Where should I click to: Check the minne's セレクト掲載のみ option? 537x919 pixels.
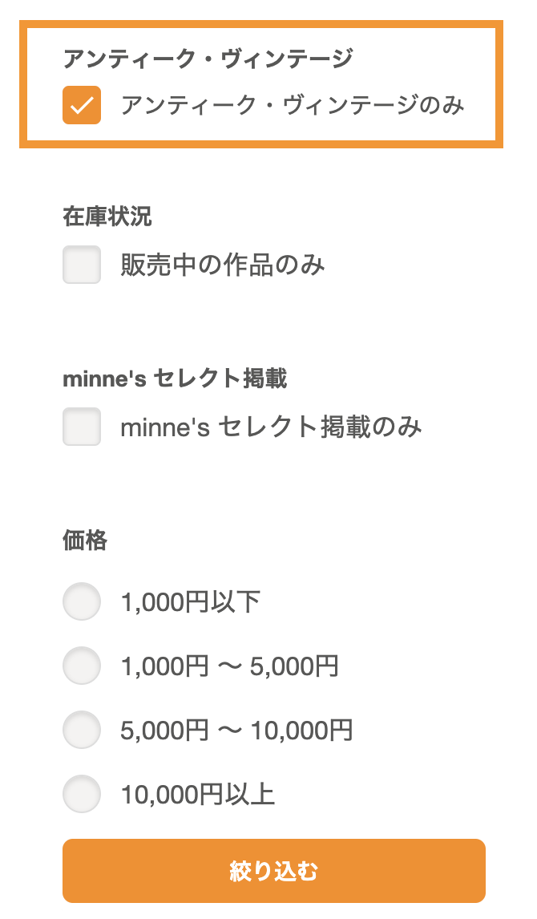[x=81, y=427]
